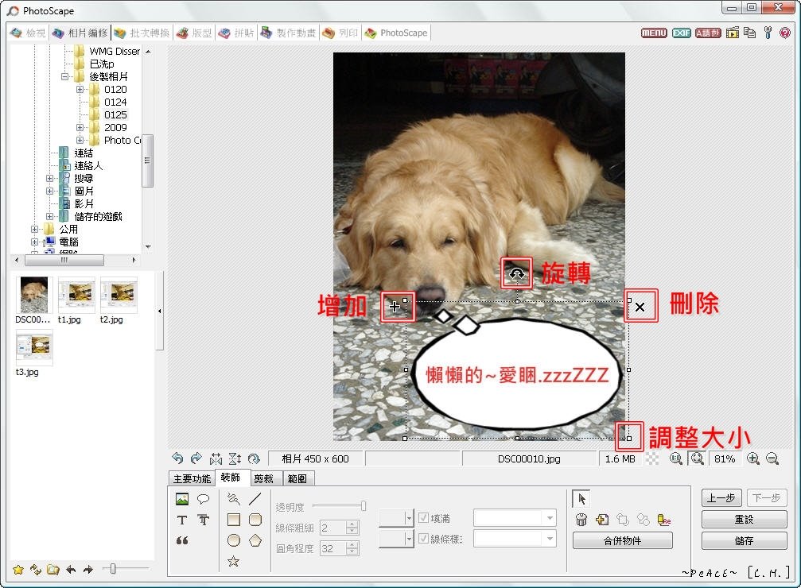This screenshot has height=588, width=801.
Task: Flip the photo vertically
Action: tap(235, 458)
